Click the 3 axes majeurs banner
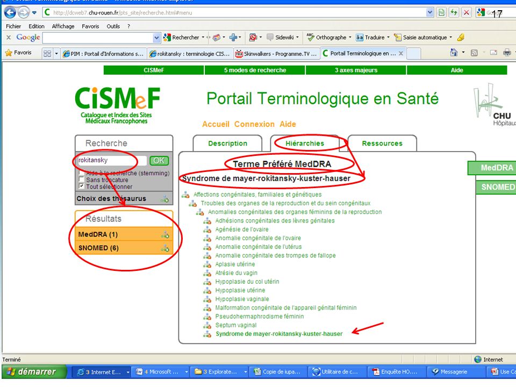Screen dimensions: 516x387 point(356,70)
